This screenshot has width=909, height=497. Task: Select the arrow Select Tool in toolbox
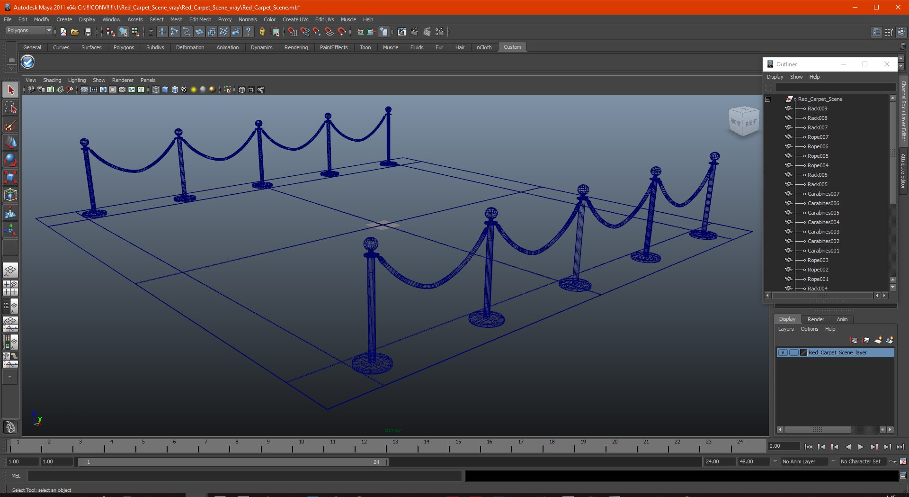pyautogui.click(x=10, y=90)
